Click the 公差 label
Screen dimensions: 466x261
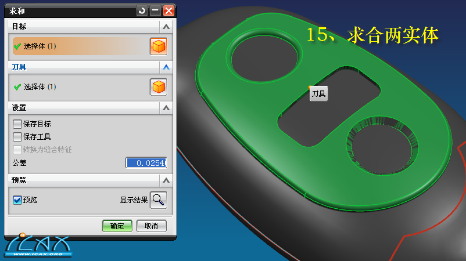click(x=20, y=163)
